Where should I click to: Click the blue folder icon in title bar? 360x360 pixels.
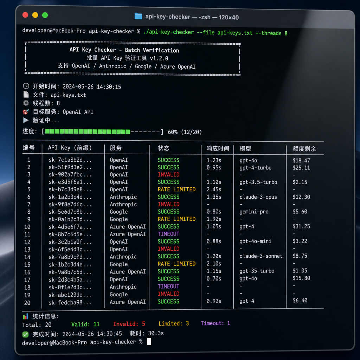tap(138, 16)
